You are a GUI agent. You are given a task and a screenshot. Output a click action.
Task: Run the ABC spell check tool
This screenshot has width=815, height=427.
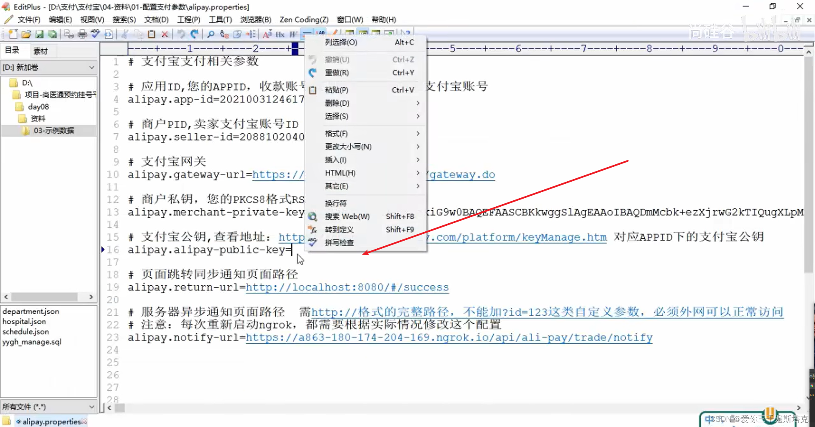click(96, 34)
